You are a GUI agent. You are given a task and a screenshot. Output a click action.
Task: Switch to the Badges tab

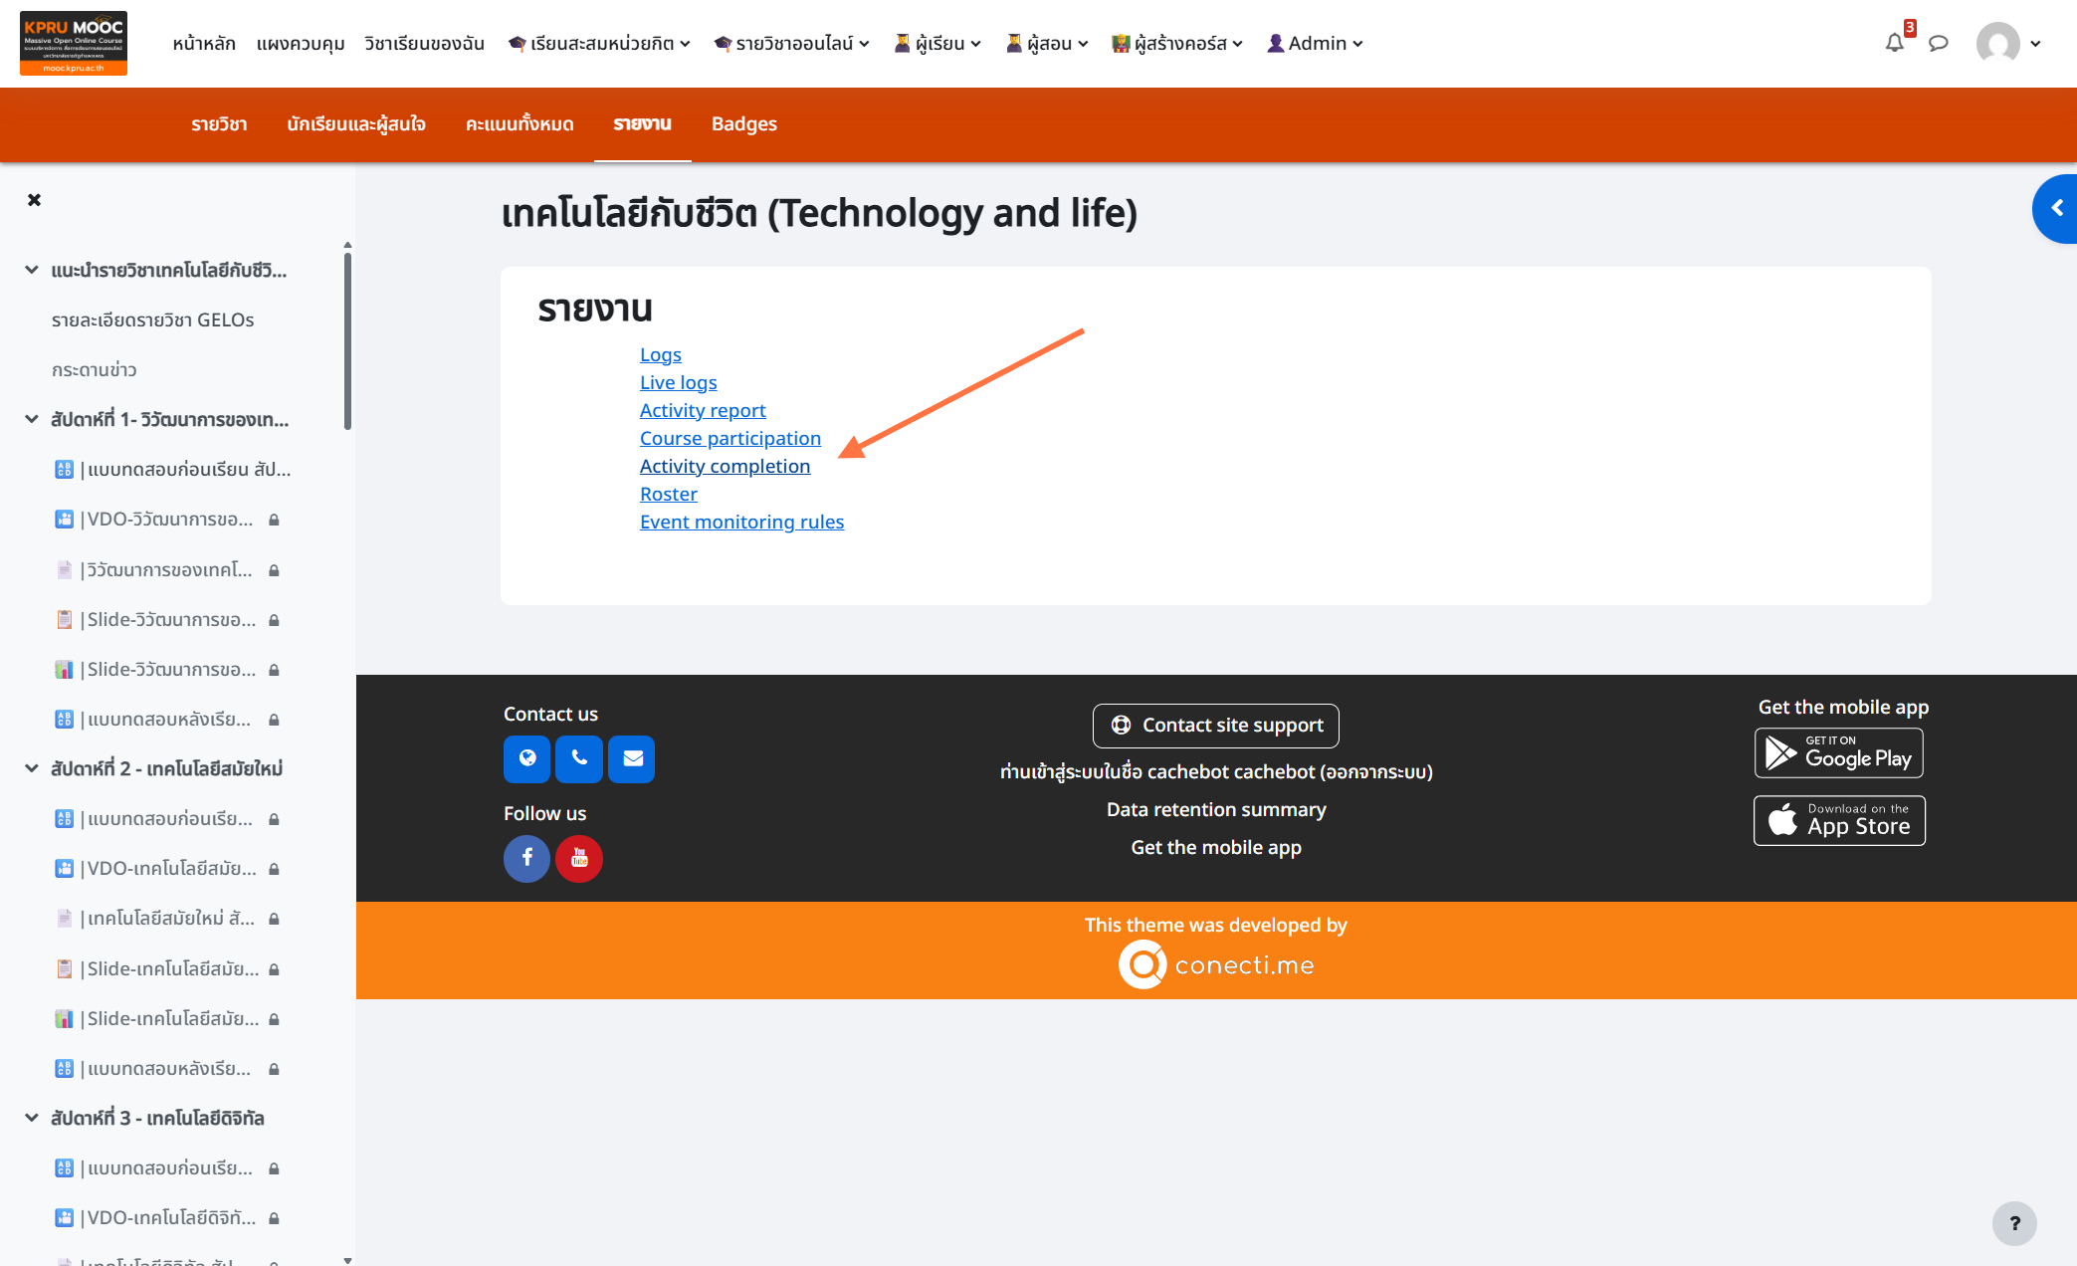coord(744,124)
